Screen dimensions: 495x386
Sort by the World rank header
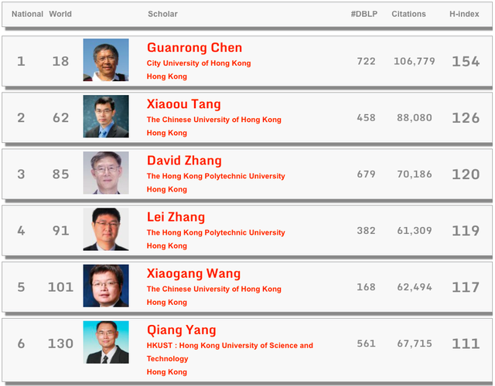click(60, 14)
